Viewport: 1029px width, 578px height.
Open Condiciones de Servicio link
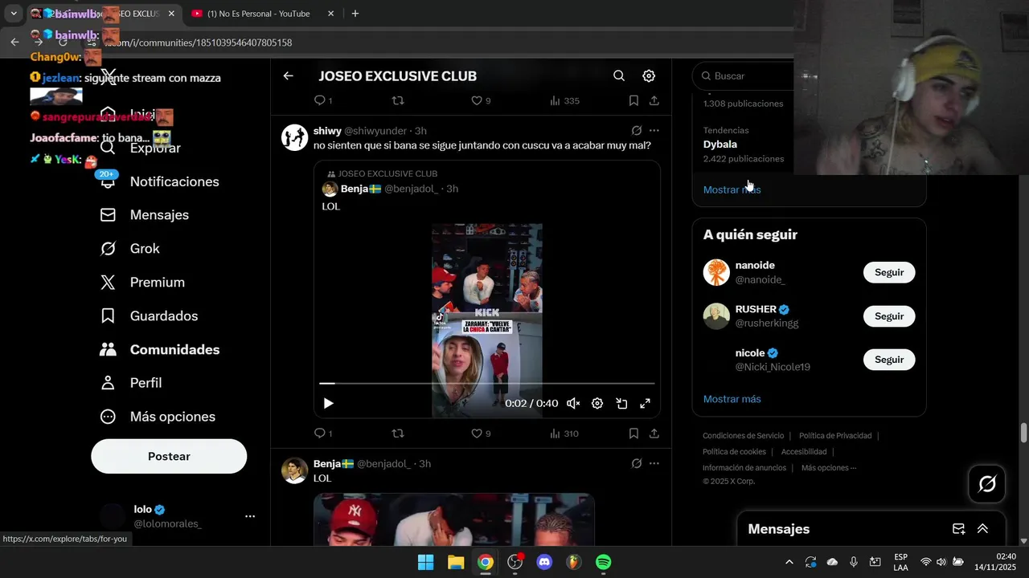743,436
